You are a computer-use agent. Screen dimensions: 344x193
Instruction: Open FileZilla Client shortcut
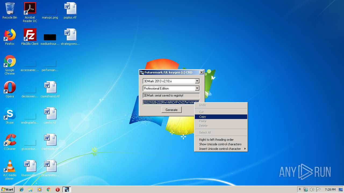(x=30, y=37)
